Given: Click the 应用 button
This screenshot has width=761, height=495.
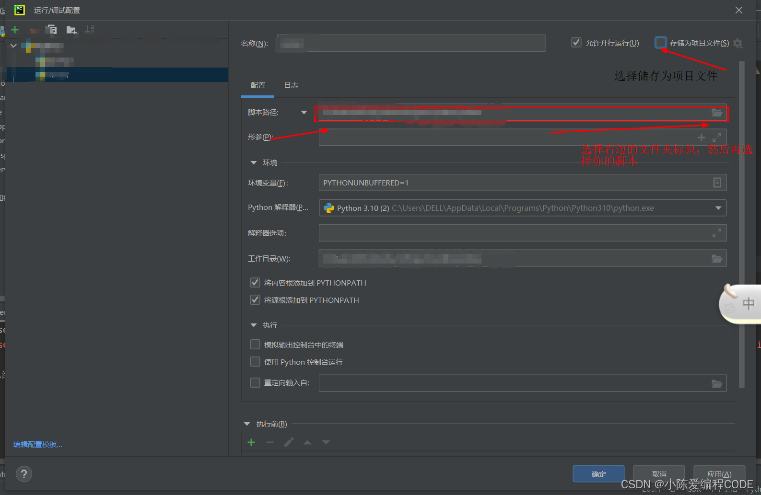Looking at the screenshot, I should [x=719, y=474].
